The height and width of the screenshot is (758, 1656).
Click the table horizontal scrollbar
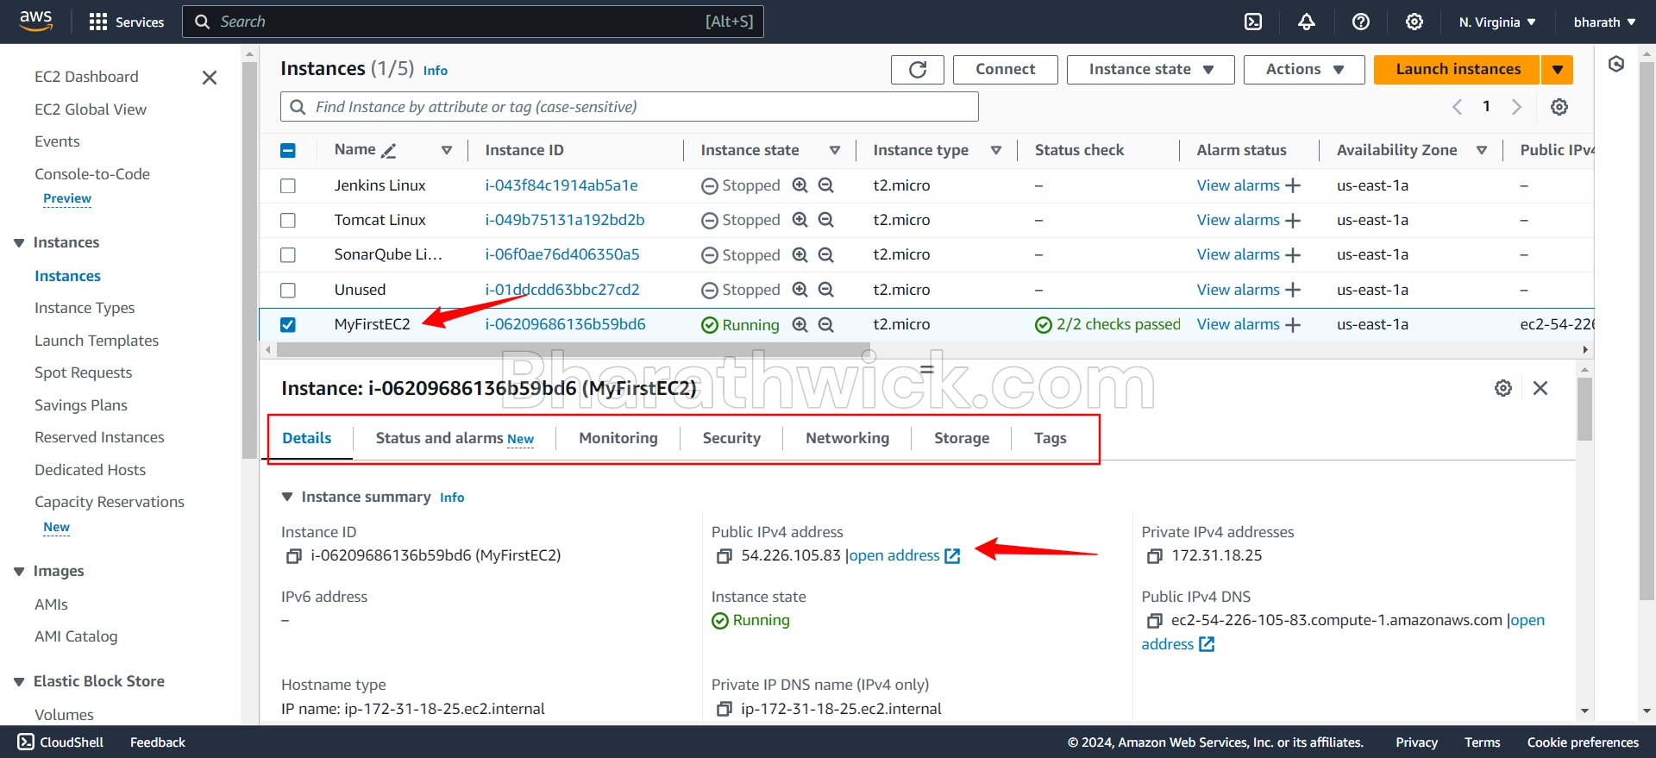coord(573,349)
